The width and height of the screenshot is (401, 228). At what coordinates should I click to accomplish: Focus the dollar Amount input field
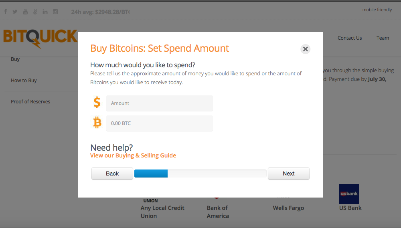tap(160, 103)
